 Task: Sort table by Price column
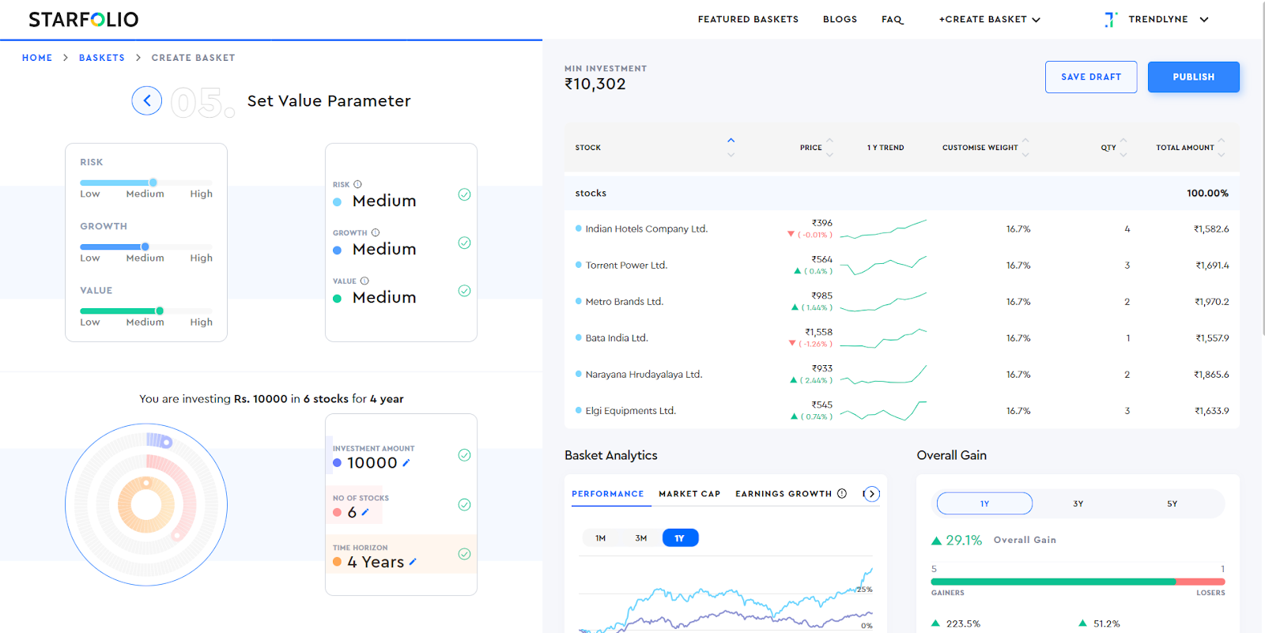(829, 147)
